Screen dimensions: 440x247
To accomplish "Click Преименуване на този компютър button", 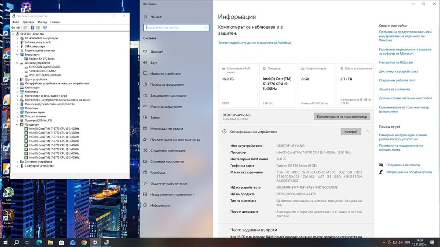I will click(342, 116).
